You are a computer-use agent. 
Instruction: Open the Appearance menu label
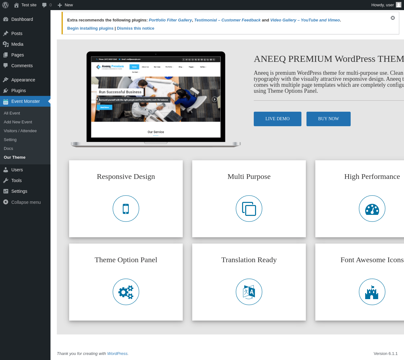pos(23,80)
